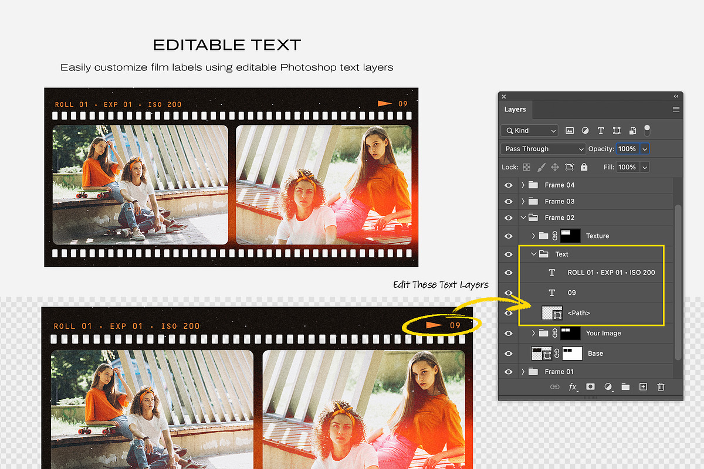Viewport: 704px width, 469px height.
Task: Hide the Frame 03 group
Action: [x=509, y=201]
